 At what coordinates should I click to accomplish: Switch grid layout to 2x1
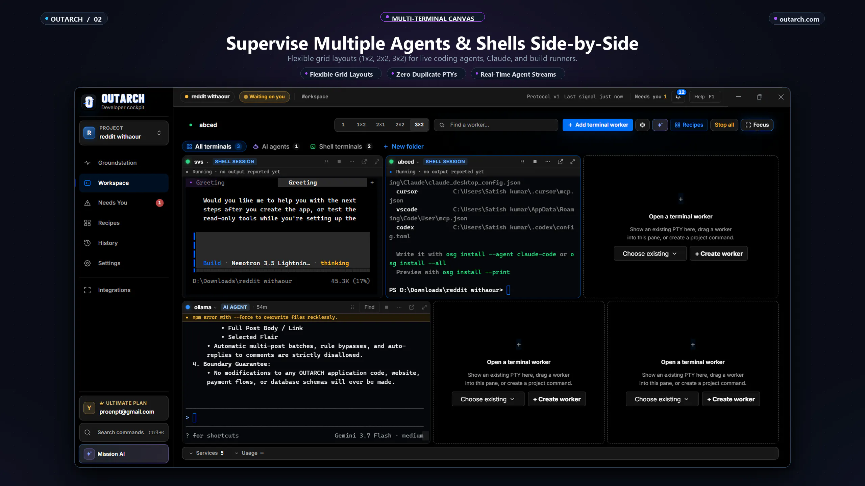380,125
